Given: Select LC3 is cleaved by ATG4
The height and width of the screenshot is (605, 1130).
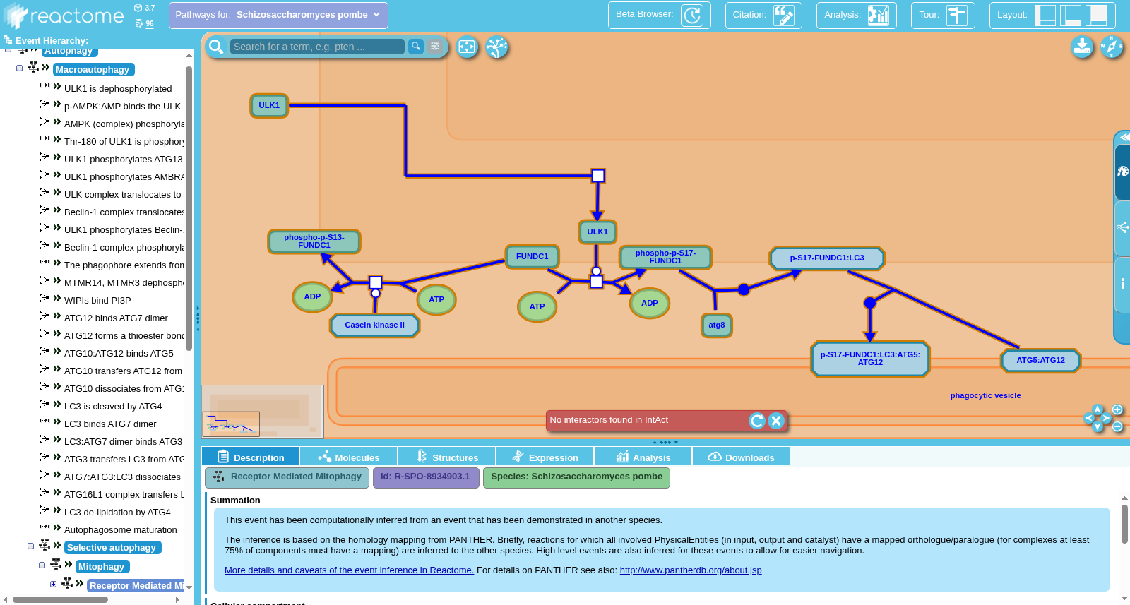Looking at the screenshot, I should (x=113, y=407).
